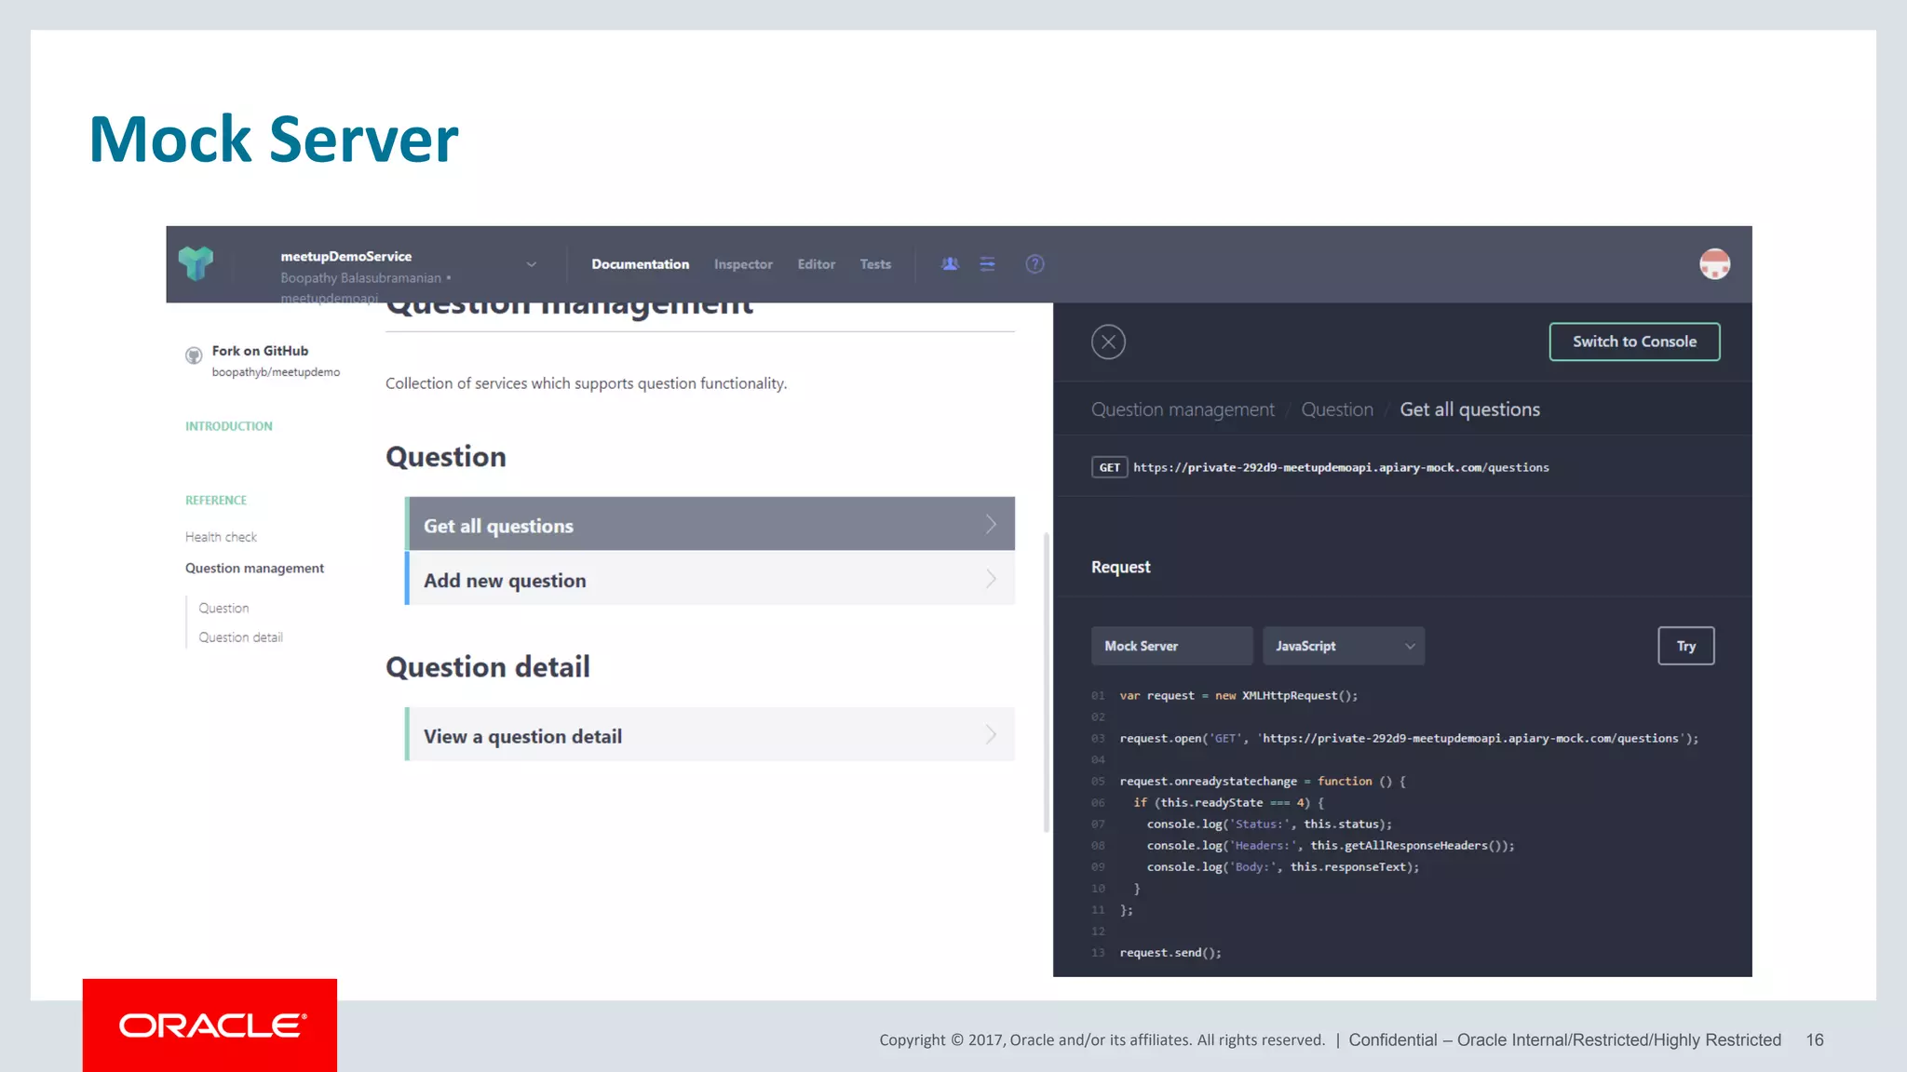Close the request panel with X icon
Screen dimensions: 1907x1072
(x=1108, y=342)
